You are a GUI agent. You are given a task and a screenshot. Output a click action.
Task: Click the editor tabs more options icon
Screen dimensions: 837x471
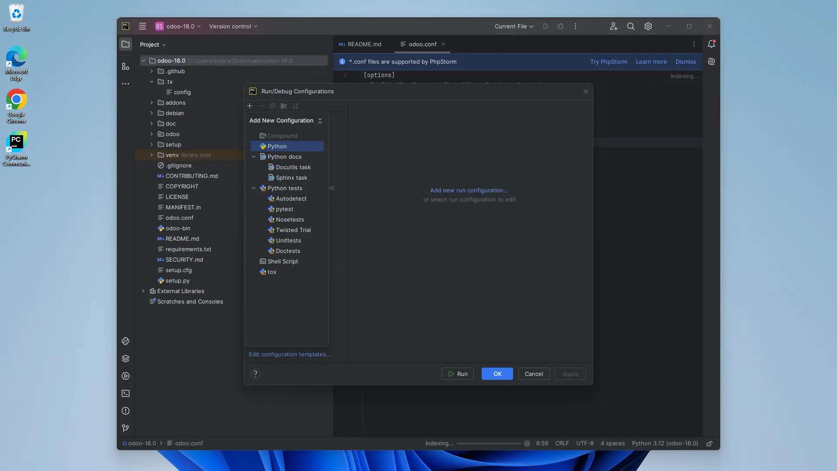coord(694,44)
